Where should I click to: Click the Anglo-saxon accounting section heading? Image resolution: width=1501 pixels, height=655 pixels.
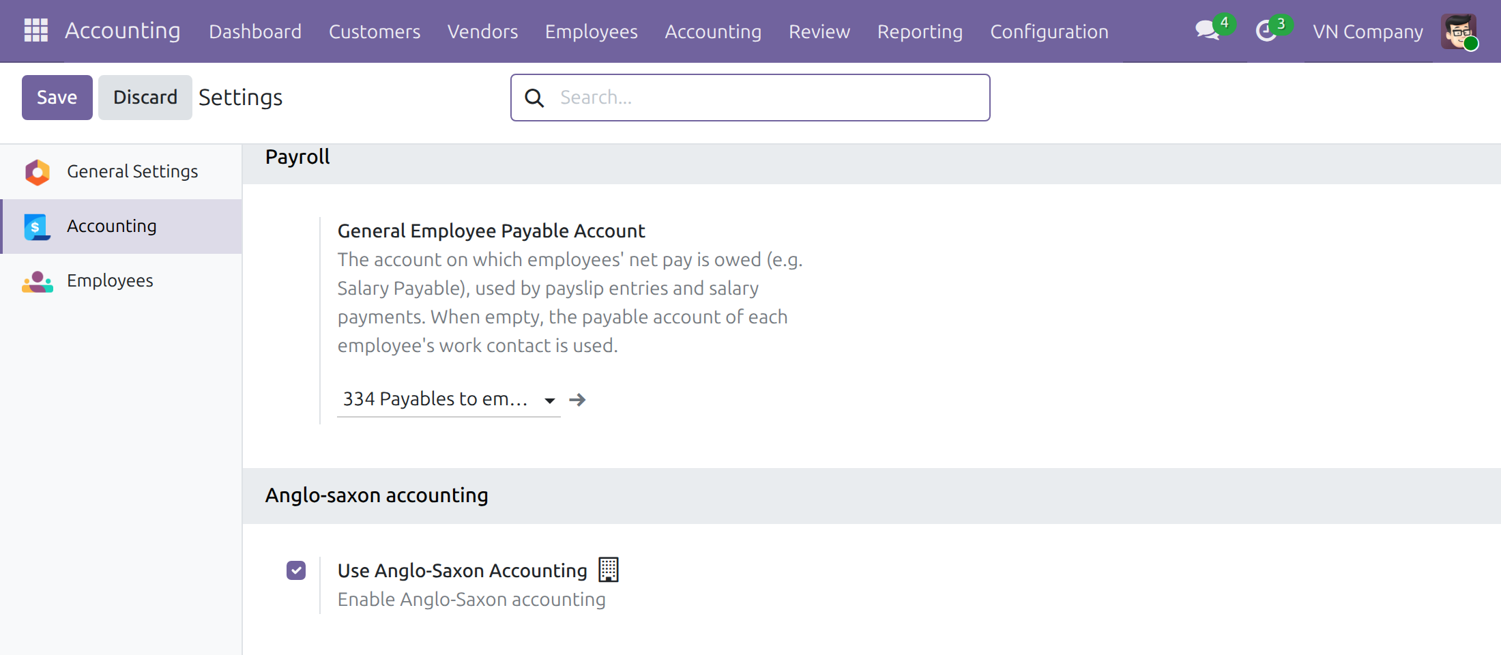pos(377,495)
